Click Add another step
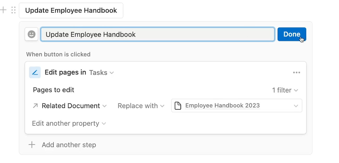Screen dimensions: 339x163 (x=69, y=145)
